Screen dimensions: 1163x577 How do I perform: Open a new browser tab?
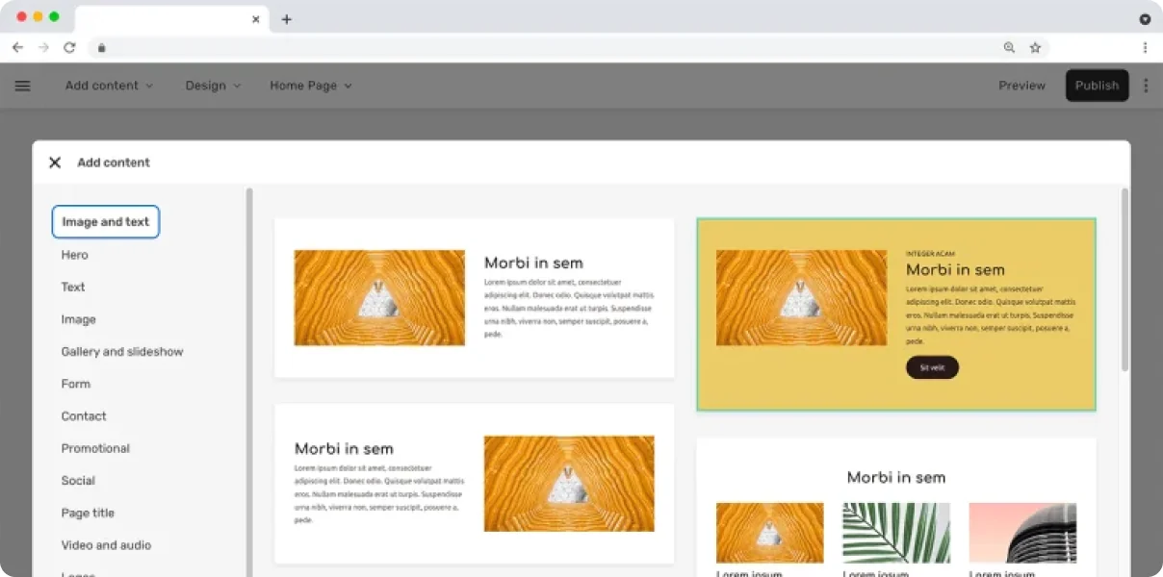click(x=286, y=19)
